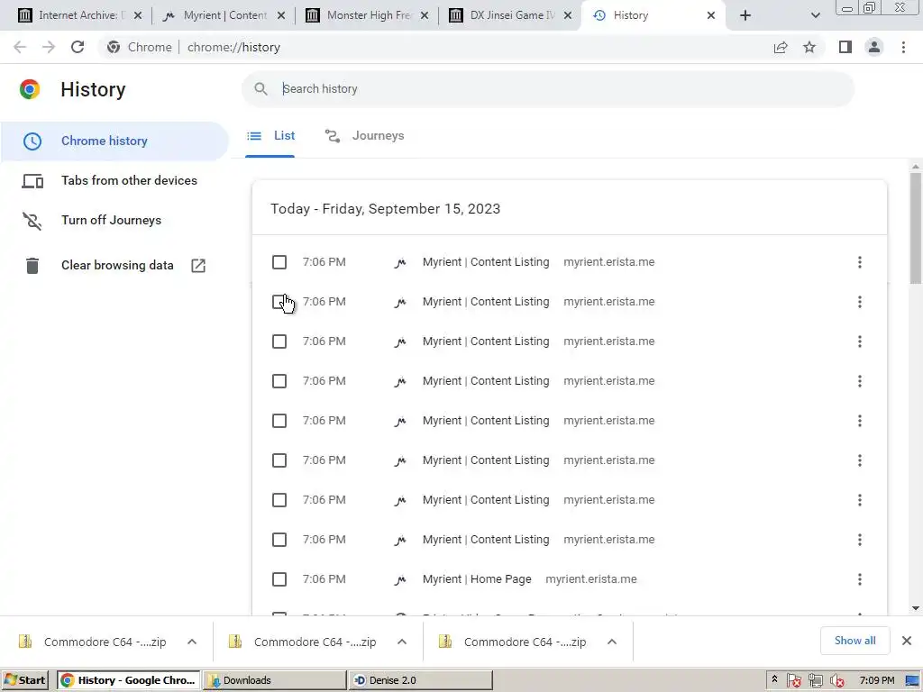This screenshot has width=923, height=692.
Task: Open actions menu for eighth Content Listing entry
Action: pyautogui.click(x=859, y=540)
